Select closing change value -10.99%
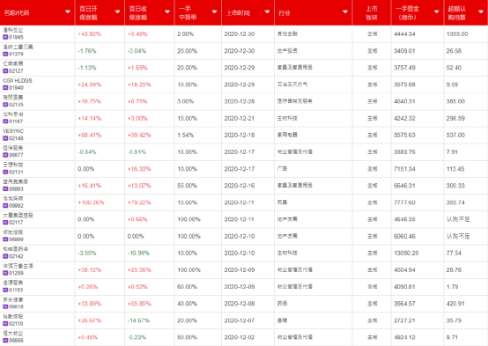The width and height of the screenshot is (488, 346). pyautogui.click(x=138, y=253)
